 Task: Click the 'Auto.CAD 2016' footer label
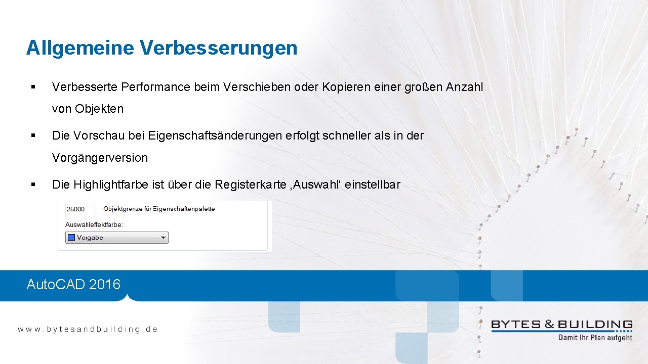(x=74, y=285)
